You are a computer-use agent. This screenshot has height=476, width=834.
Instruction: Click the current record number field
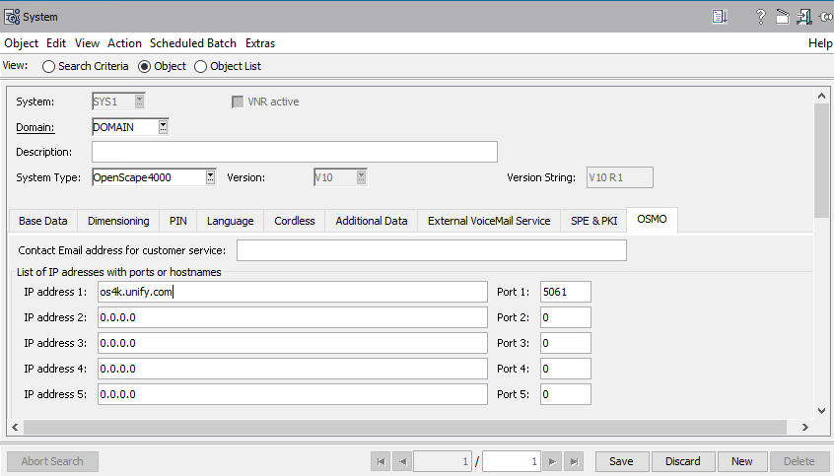[443, 461]
